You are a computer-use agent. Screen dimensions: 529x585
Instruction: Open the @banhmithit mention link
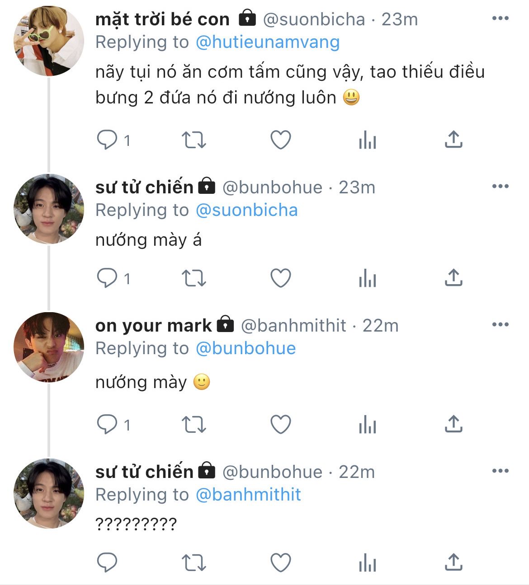pyautogui.click(x=248, y=495)
